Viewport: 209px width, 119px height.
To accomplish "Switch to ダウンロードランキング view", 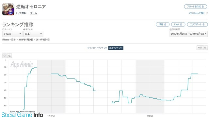I will [97, 48].
